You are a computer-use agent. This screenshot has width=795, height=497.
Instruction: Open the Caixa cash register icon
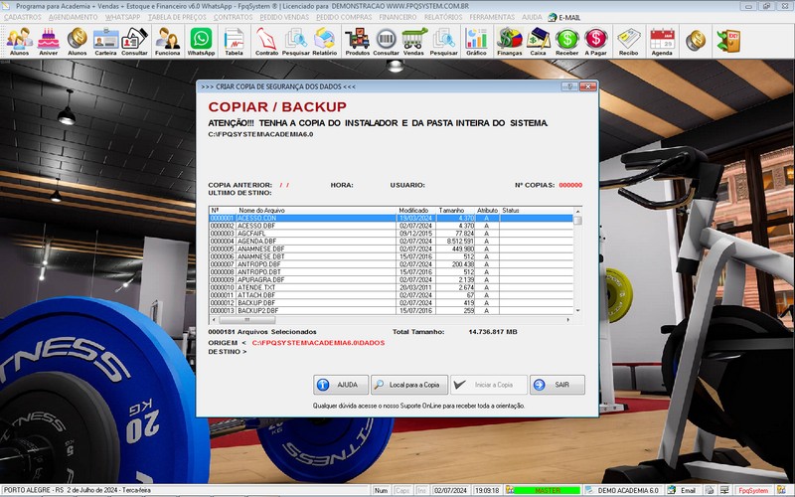[x=538, y=41]
